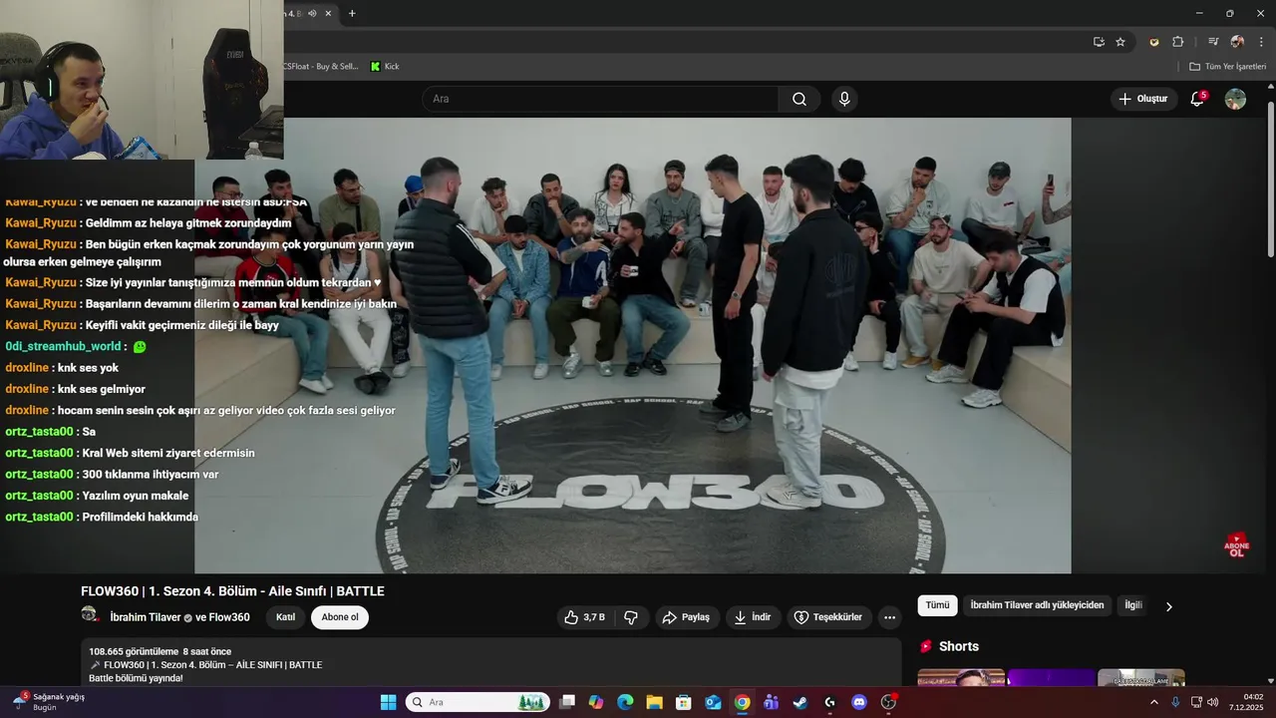The width and height of the screenshot is (1276, 718).
Task: Open the Kick bookmark
Action: [x=385, y=66]
